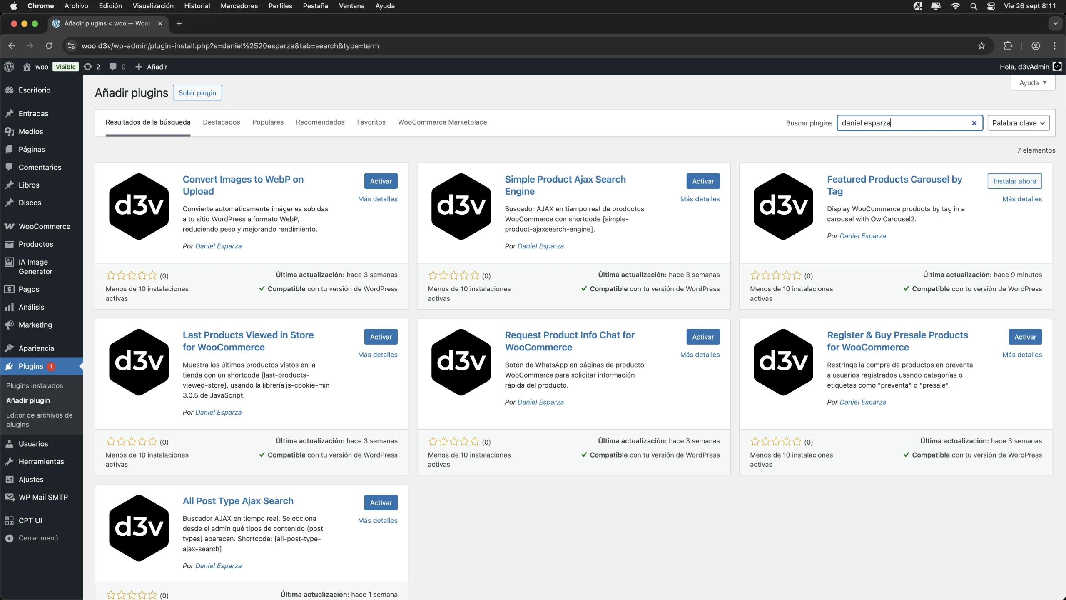This screenshot has width=1066, height=600.
Task: Collapse the sidebar with Cerrar menú icon
Action: (9, 538)
